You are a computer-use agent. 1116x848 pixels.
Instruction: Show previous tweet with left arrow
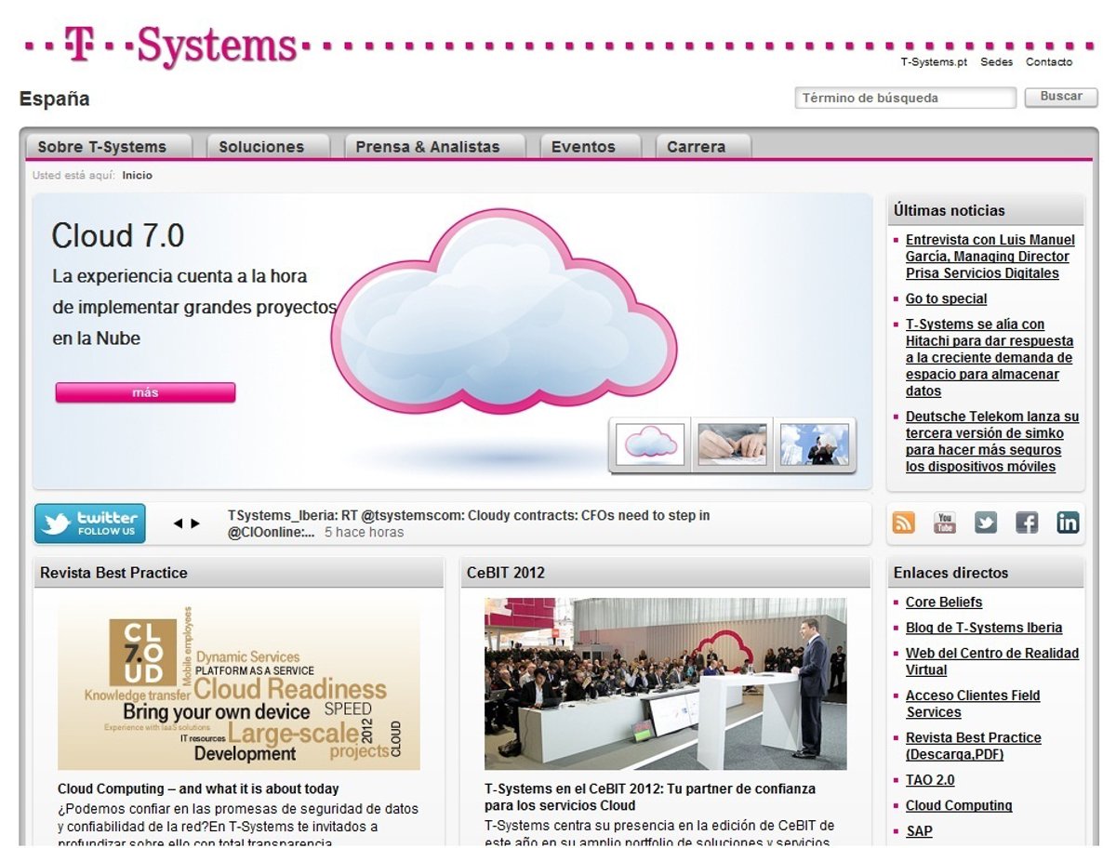click(x=178, y=523)
